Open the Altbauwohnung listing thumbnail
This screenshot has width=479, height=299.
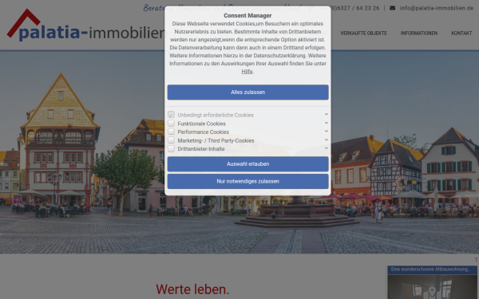pos(432,287)
